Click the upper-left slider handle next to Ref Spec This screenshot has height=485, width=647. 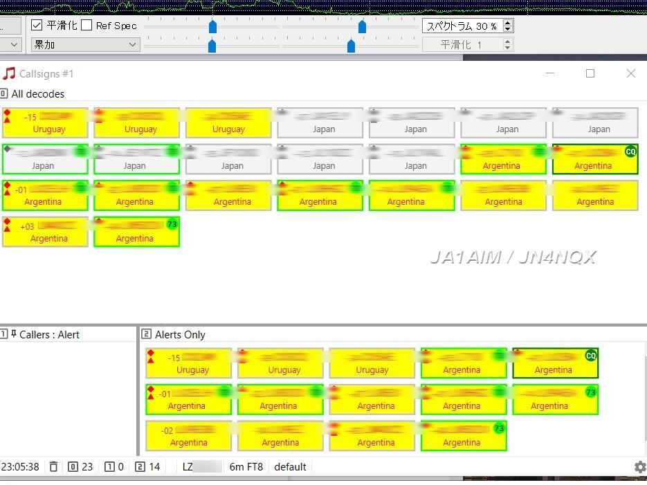click(x=212, y=26)
